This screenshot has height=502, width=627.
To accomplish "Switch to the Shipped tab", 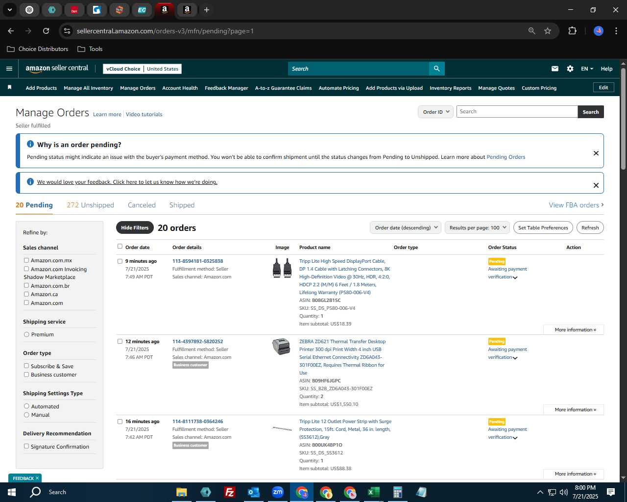I will [182, 205].
